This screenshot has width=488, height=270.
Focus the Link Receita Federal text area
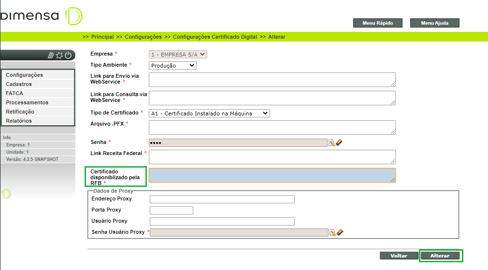pos(273,157)
